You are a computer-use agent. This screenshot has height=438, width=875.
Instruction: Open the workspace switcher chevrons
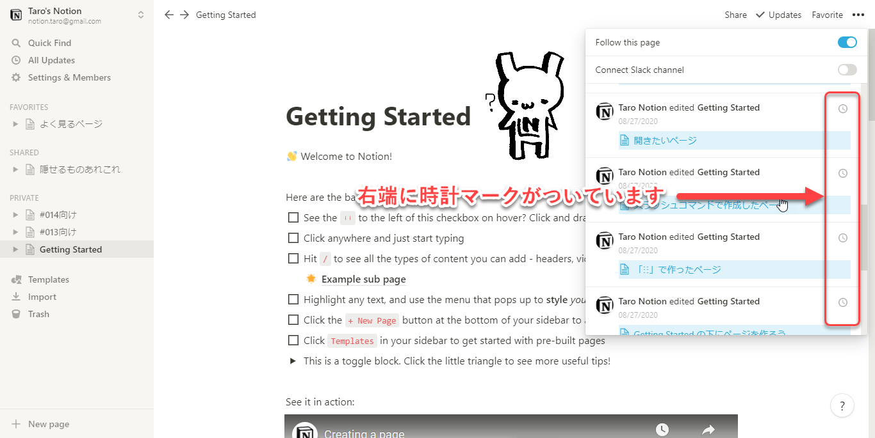pyautogui.click(x=141, y=15)
